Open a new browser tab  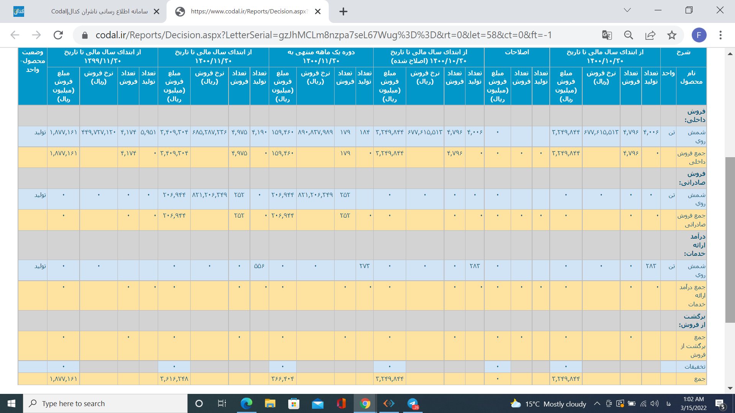pos(343,11)
